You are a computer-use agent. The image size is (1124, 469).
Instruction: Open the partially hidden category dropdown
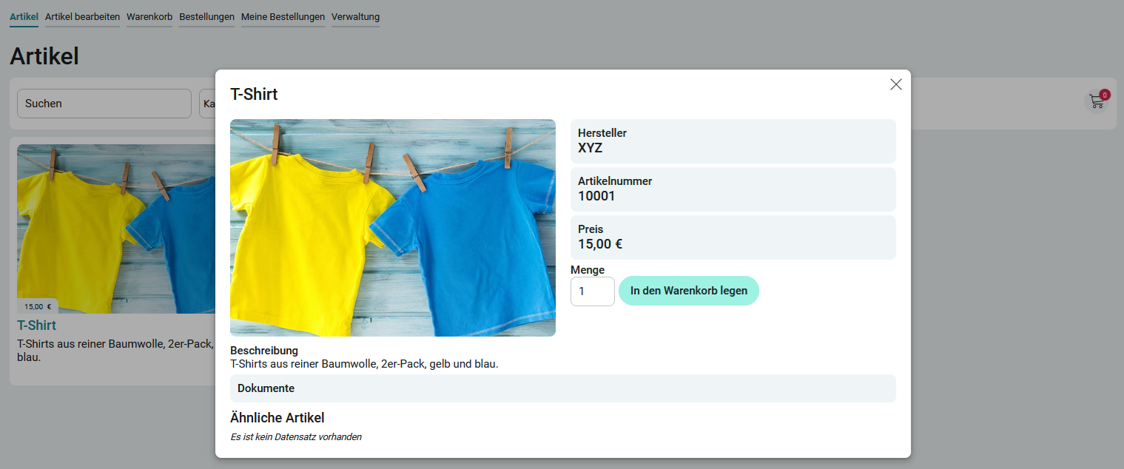207,104
